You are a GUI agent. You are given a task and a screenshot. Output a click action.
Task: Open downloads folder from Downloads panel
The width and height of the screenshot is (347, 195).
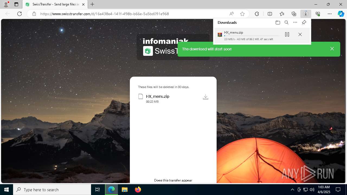pos(278,22)
